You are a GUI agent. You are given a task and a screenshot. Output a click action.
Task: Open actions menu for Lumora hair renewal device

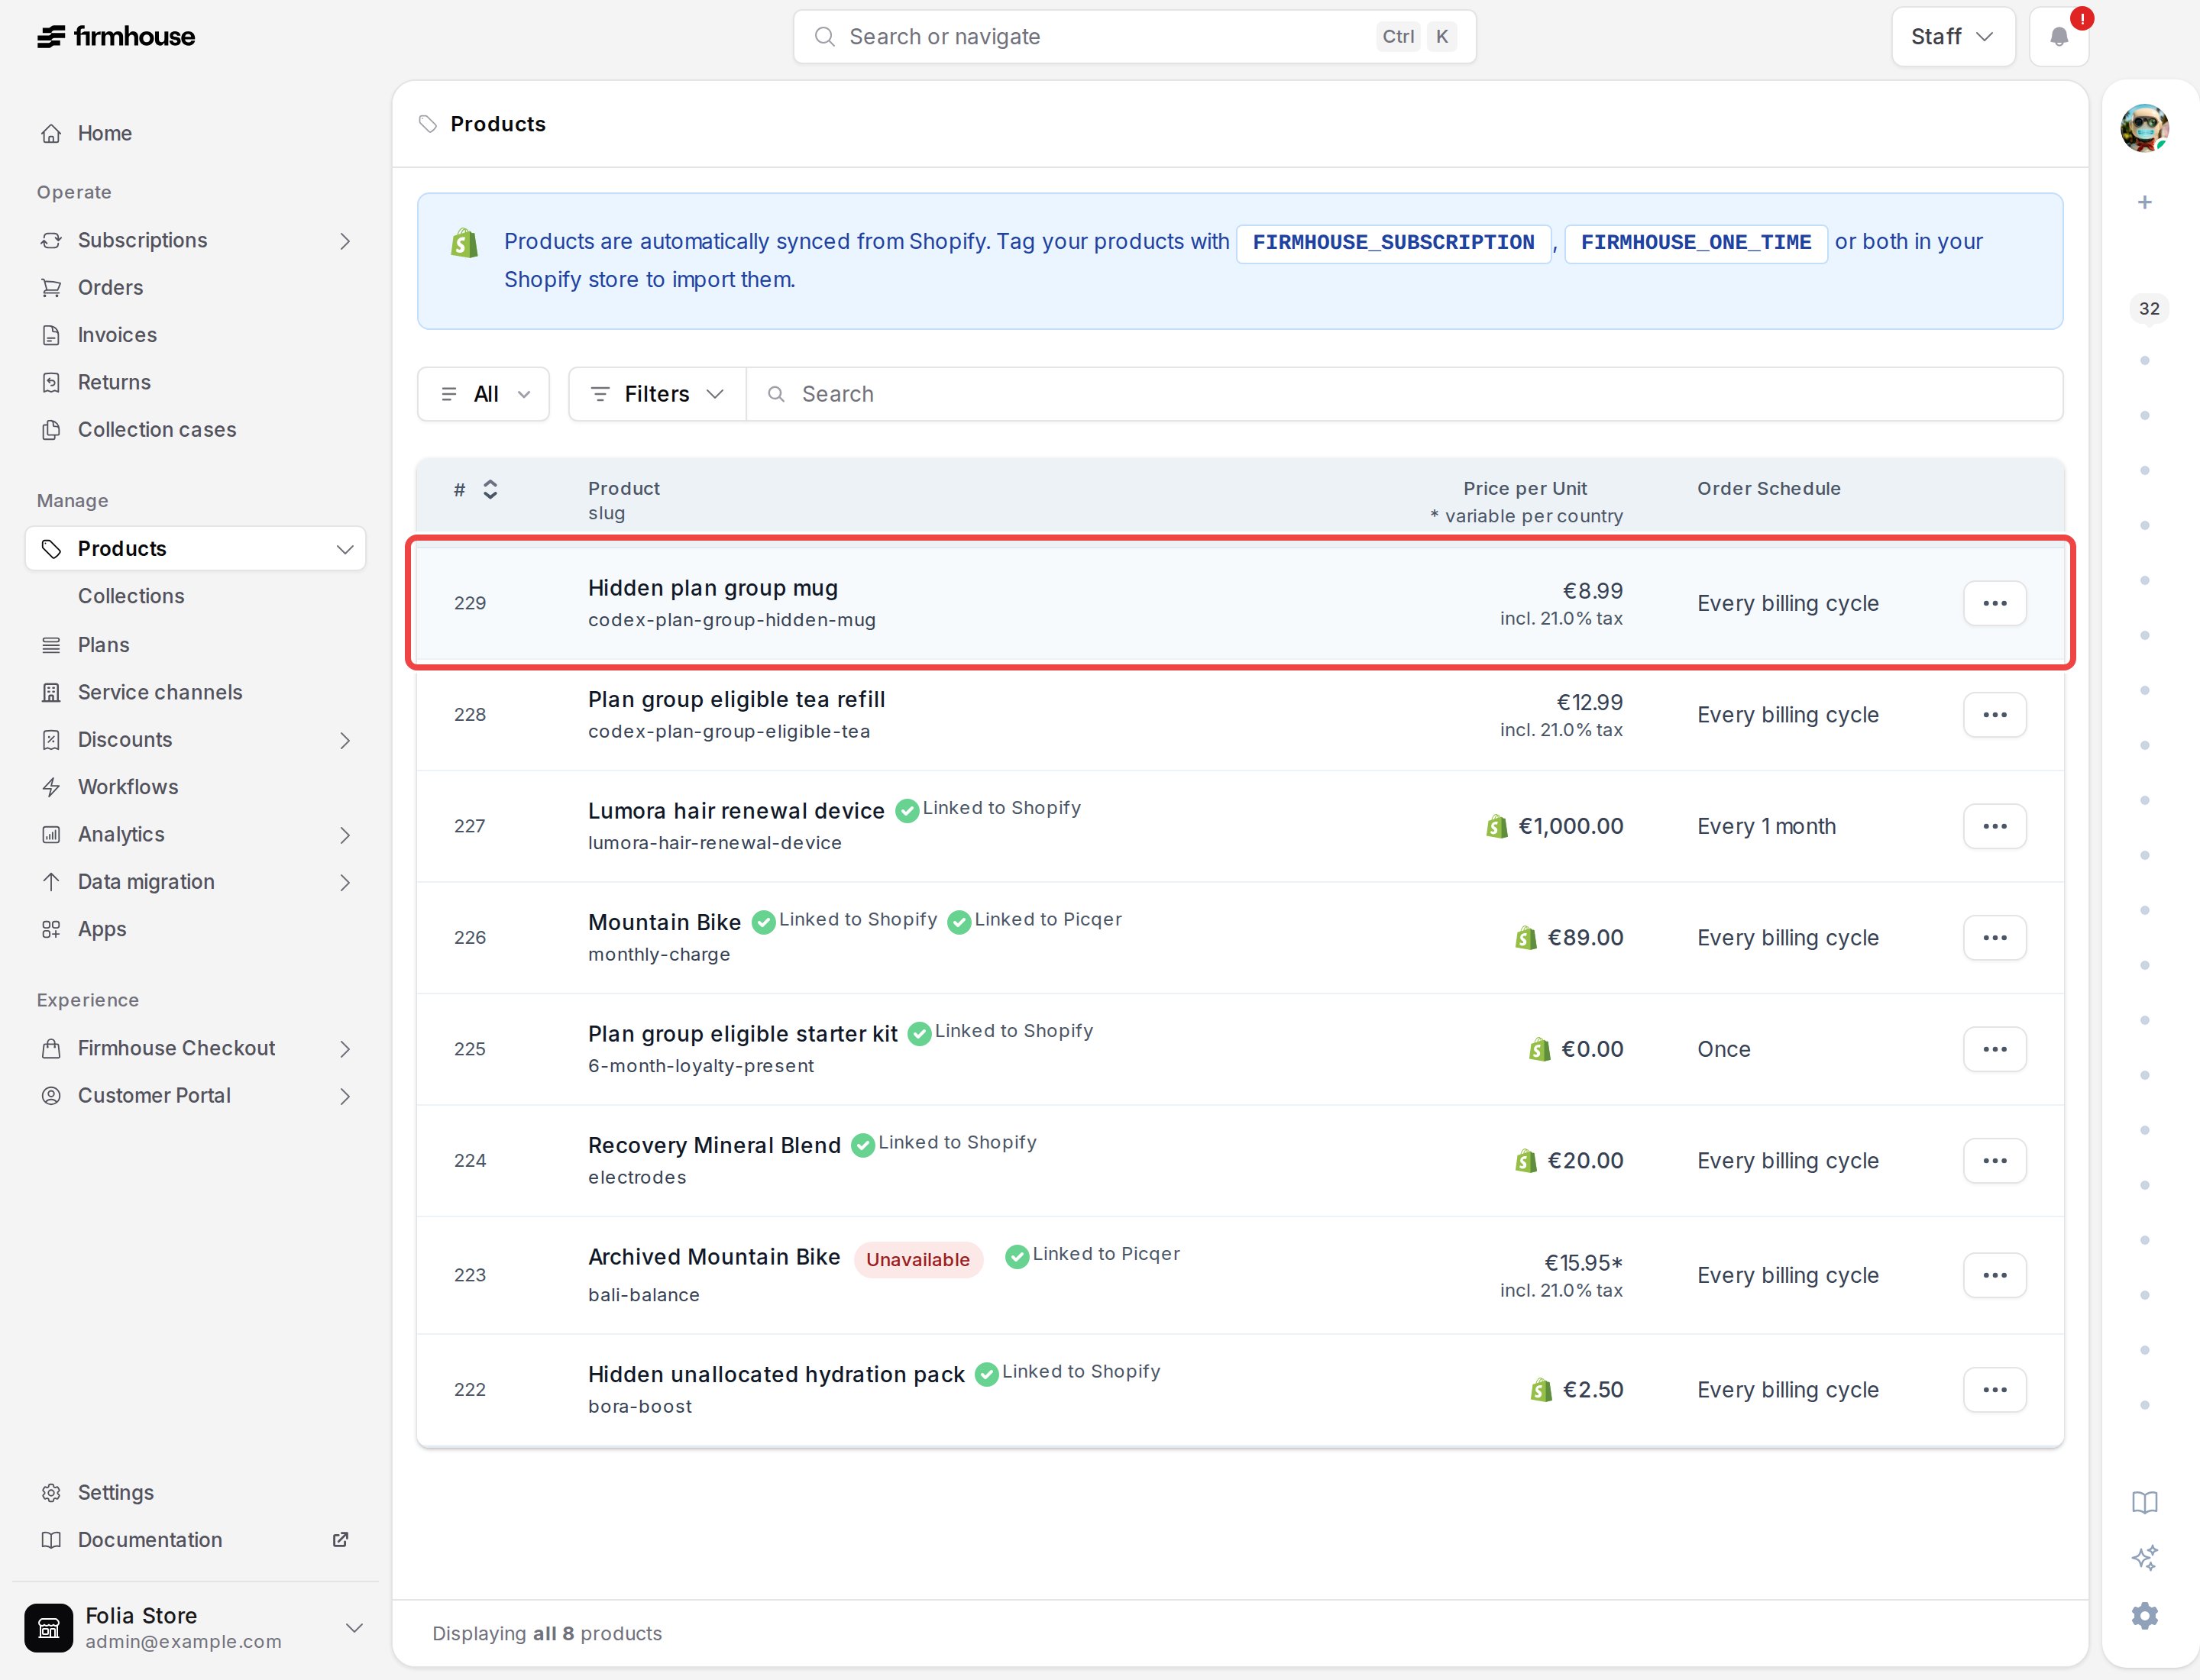(x=1994, y=826)
